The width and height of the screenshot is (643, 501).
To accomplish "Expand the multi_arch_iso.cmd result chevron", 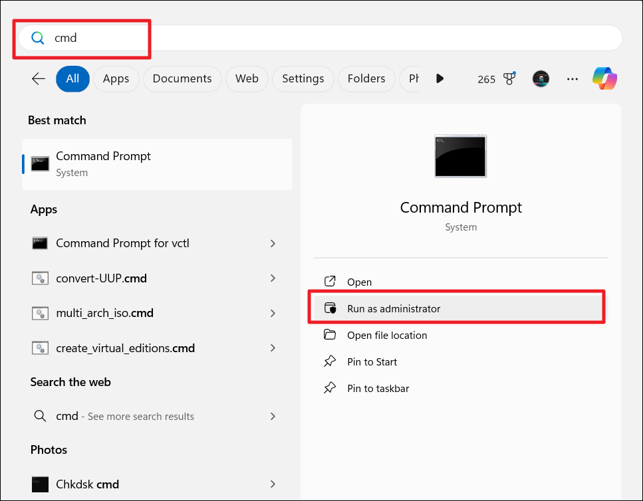I will [273, 313].
